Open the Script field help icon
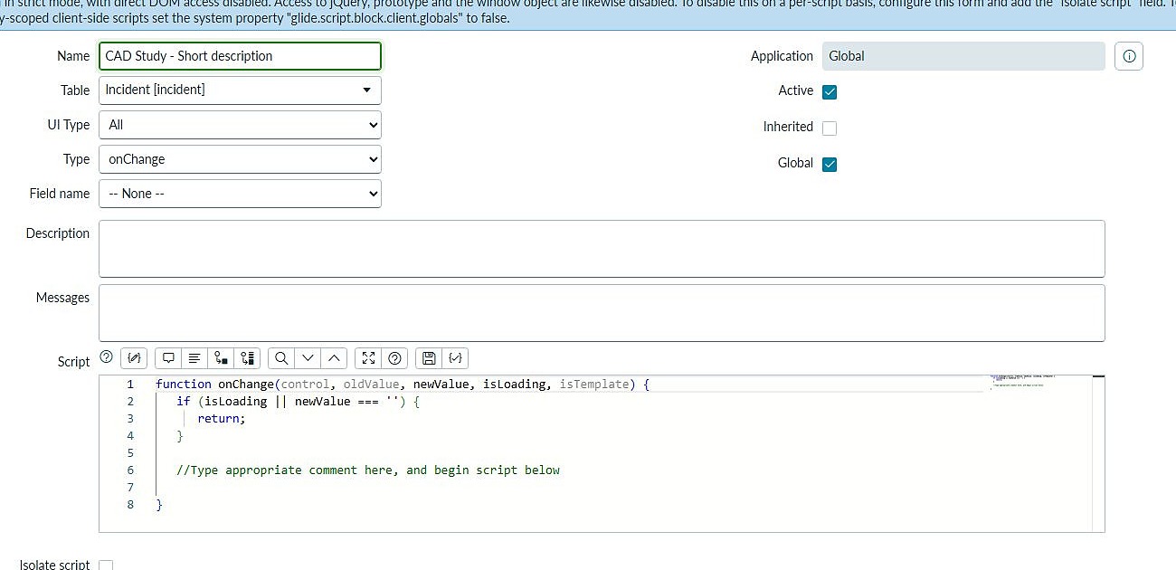 click(x=106, y=356)
